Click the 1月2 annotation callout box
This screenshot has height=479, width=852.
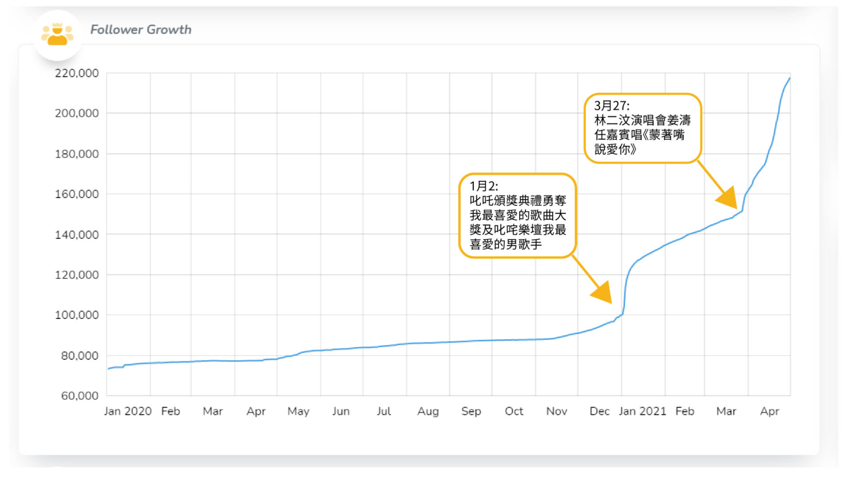pos(517,216)
